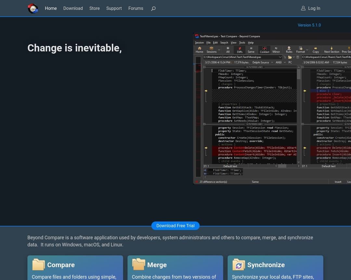Viewport: 351px width, 280px height.
Task: Open the View menu
Action: [x=233, y=43]
